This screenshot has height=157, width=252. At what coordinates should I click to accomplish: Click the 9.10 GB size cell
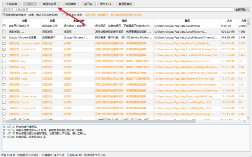[226, 26]
